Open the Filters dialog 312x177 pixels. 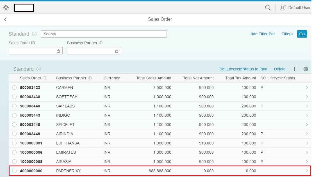click(287, 34)
